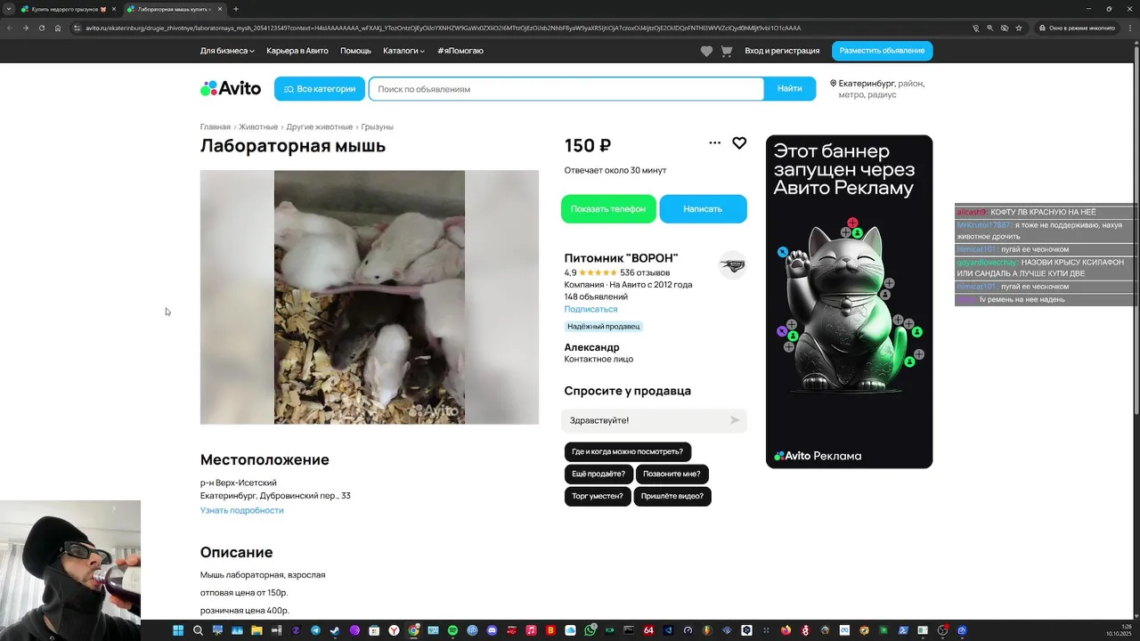Image resolution: width=1140 pixels, height=641 pixels.
Task: Open the shopping cart icon
Action: [727, 52]
